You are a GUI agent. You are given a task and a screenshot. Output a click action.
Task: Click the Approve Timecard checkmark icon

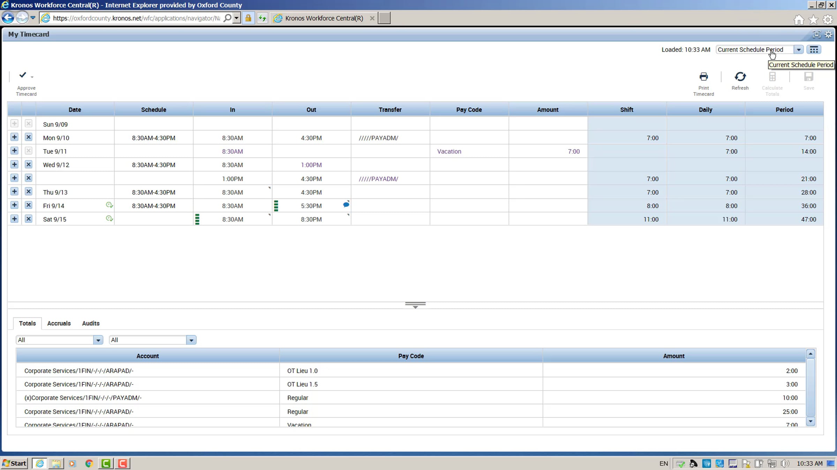click(x=23, y=75)
